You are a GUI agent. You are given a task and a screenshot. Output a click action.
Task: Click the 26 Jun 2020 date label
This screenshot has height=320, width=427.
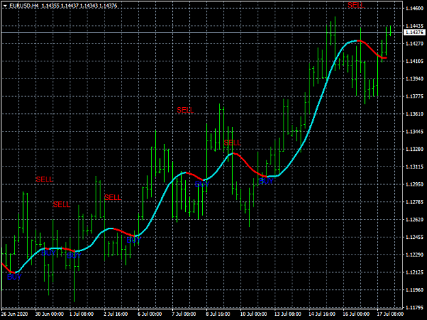[x=15, y=314]
